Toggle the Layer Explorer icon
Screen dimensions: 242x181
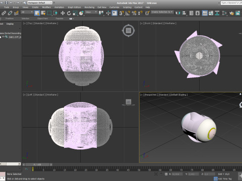coord(198,13)
